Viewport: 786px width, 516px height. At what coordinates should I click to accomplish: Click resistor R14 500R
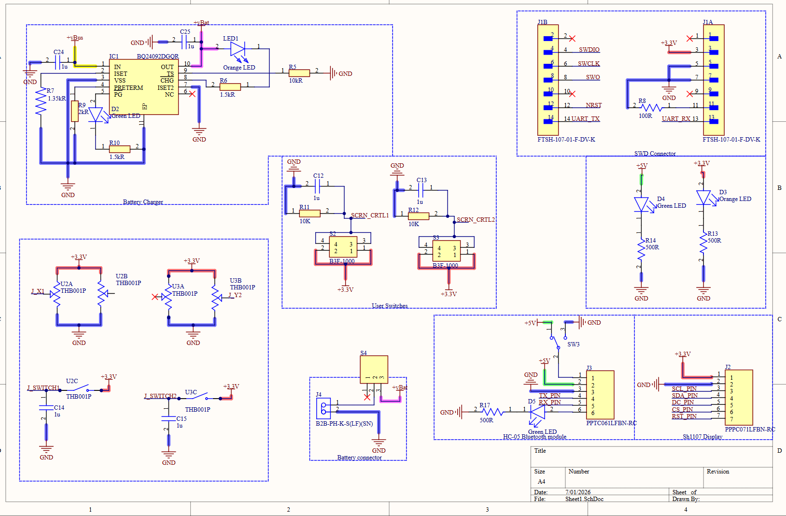click(641, 250)
